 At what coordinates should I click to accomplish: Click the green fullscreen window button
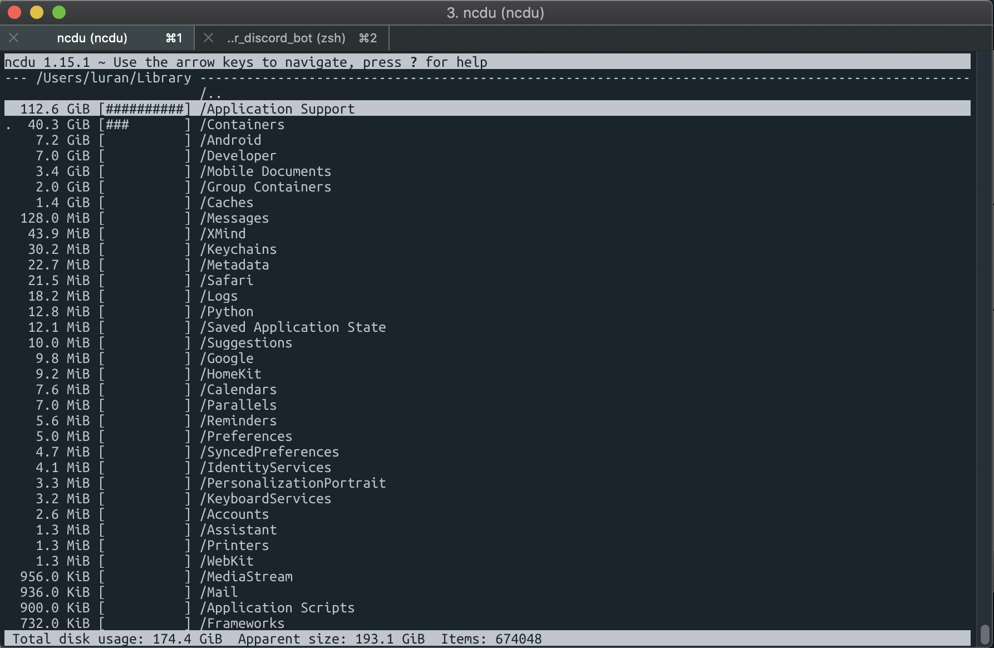59,12
